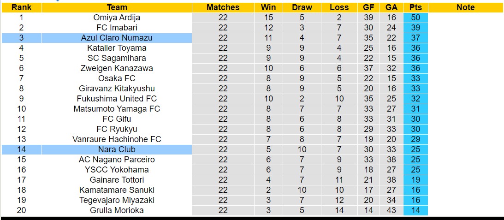Viewport: 504px width, 220px height.
Task: Click Omiya Ardija's 50 points cell
Action: tap(415, 18)
